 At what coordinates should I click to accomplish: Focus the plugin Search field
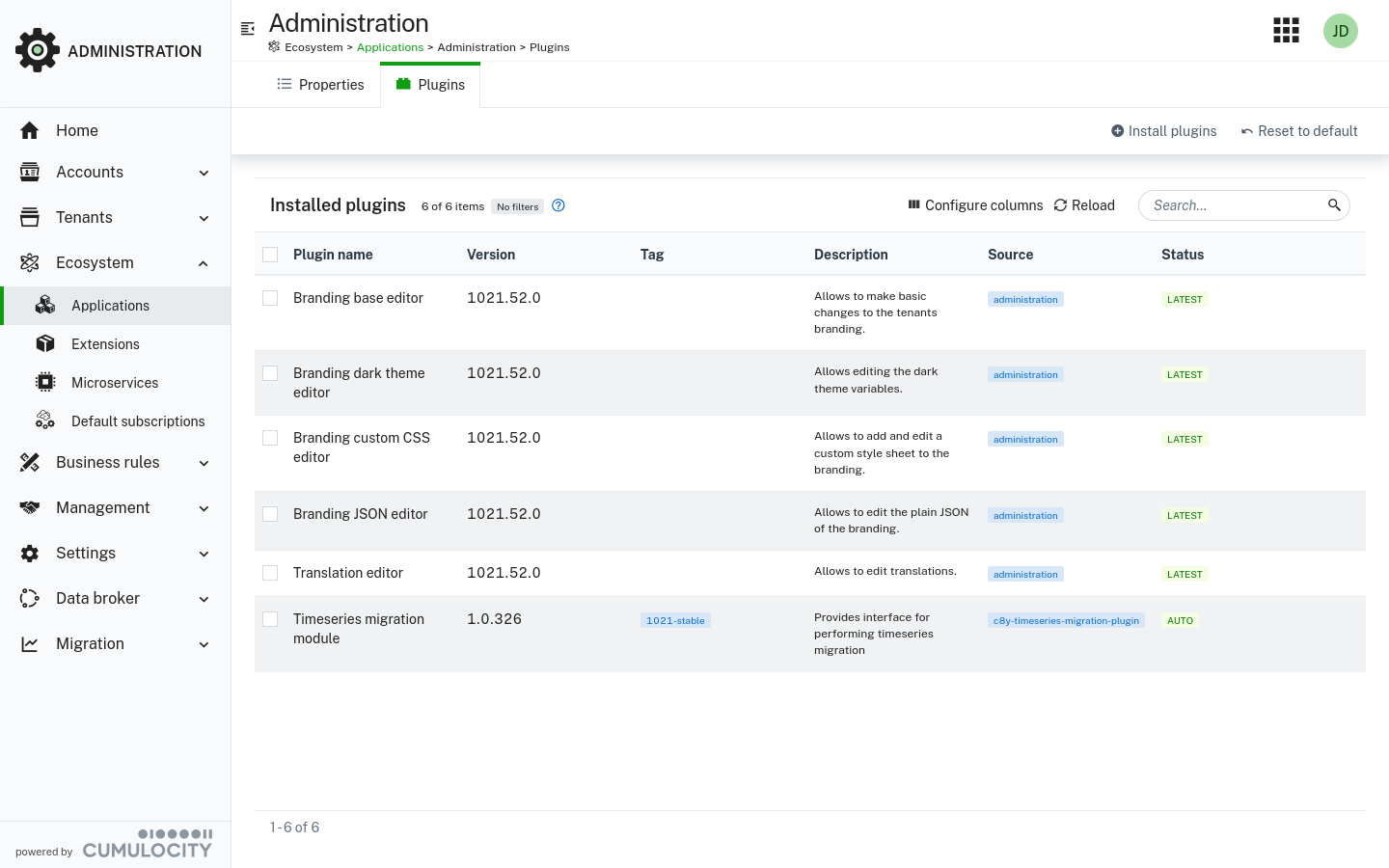click(1235, 205)
